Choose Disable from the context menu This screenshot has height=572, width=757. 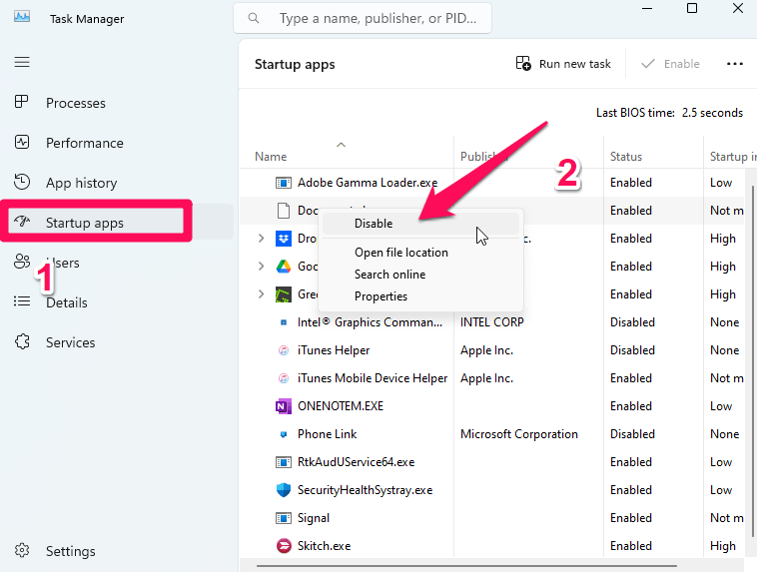(x=374, y=224)
